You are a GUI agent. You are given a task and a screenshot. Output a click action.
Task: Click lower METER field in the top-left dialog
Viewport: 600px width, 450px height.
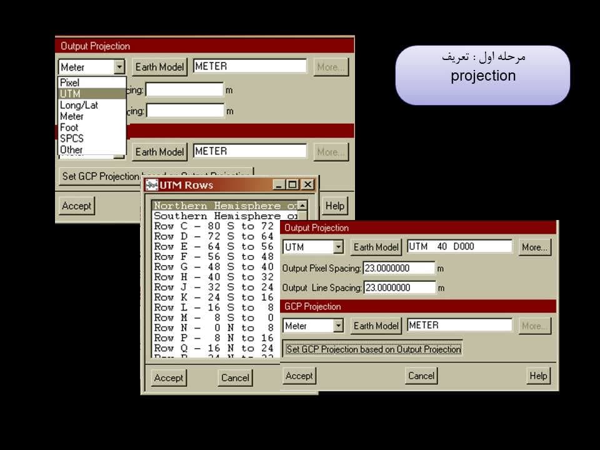pos(249,151)
